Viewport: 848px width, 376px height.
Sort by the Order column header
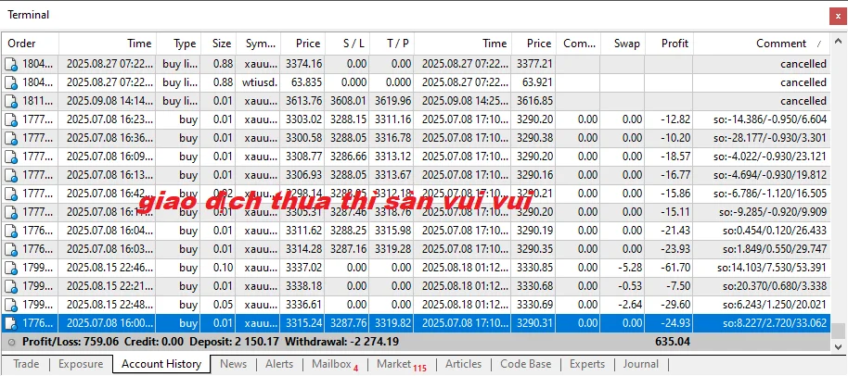(x=31, y=44)
